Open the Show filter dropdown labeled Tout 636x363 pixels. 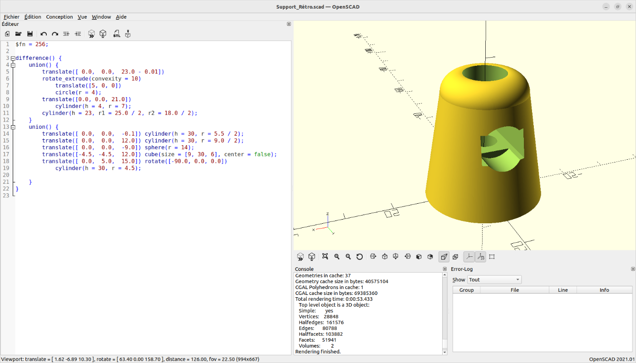point(494,280)
